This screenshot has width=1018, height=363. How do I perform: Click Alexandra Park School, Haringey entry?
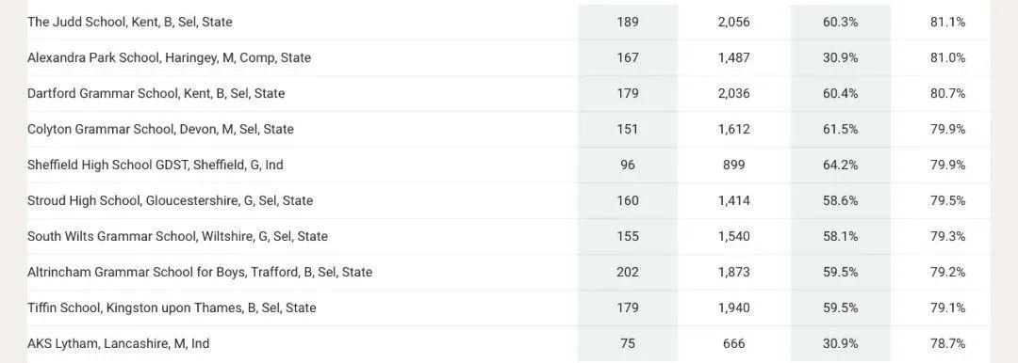tap(169, 57)
